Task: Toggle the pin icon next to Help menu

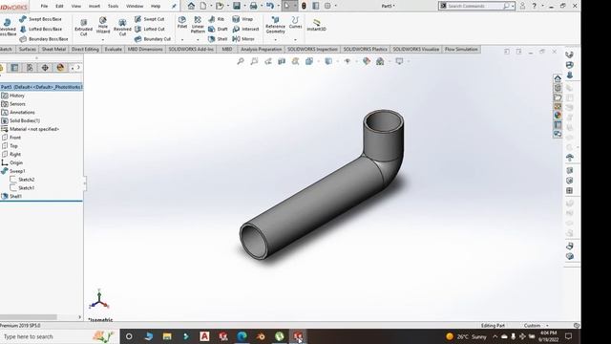Action: click(x=174, y=6)
